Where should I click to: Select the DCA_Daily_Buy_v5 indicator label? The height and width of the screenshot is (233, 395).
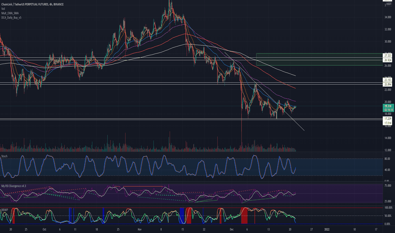(x=11, y=18)
